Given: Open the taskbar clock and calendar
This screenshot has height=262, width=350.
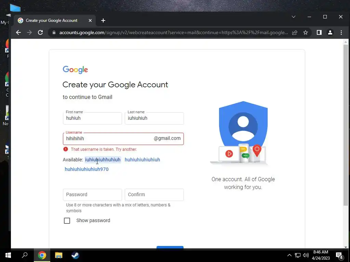Looking at the screenshot, I should (x=321, y=255).
